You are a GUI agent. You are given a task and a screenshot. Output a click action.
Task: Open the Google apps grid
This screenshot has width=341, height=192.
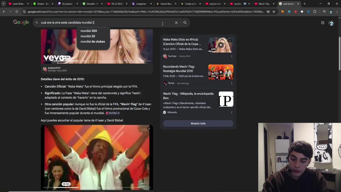(x=323, y=23)
